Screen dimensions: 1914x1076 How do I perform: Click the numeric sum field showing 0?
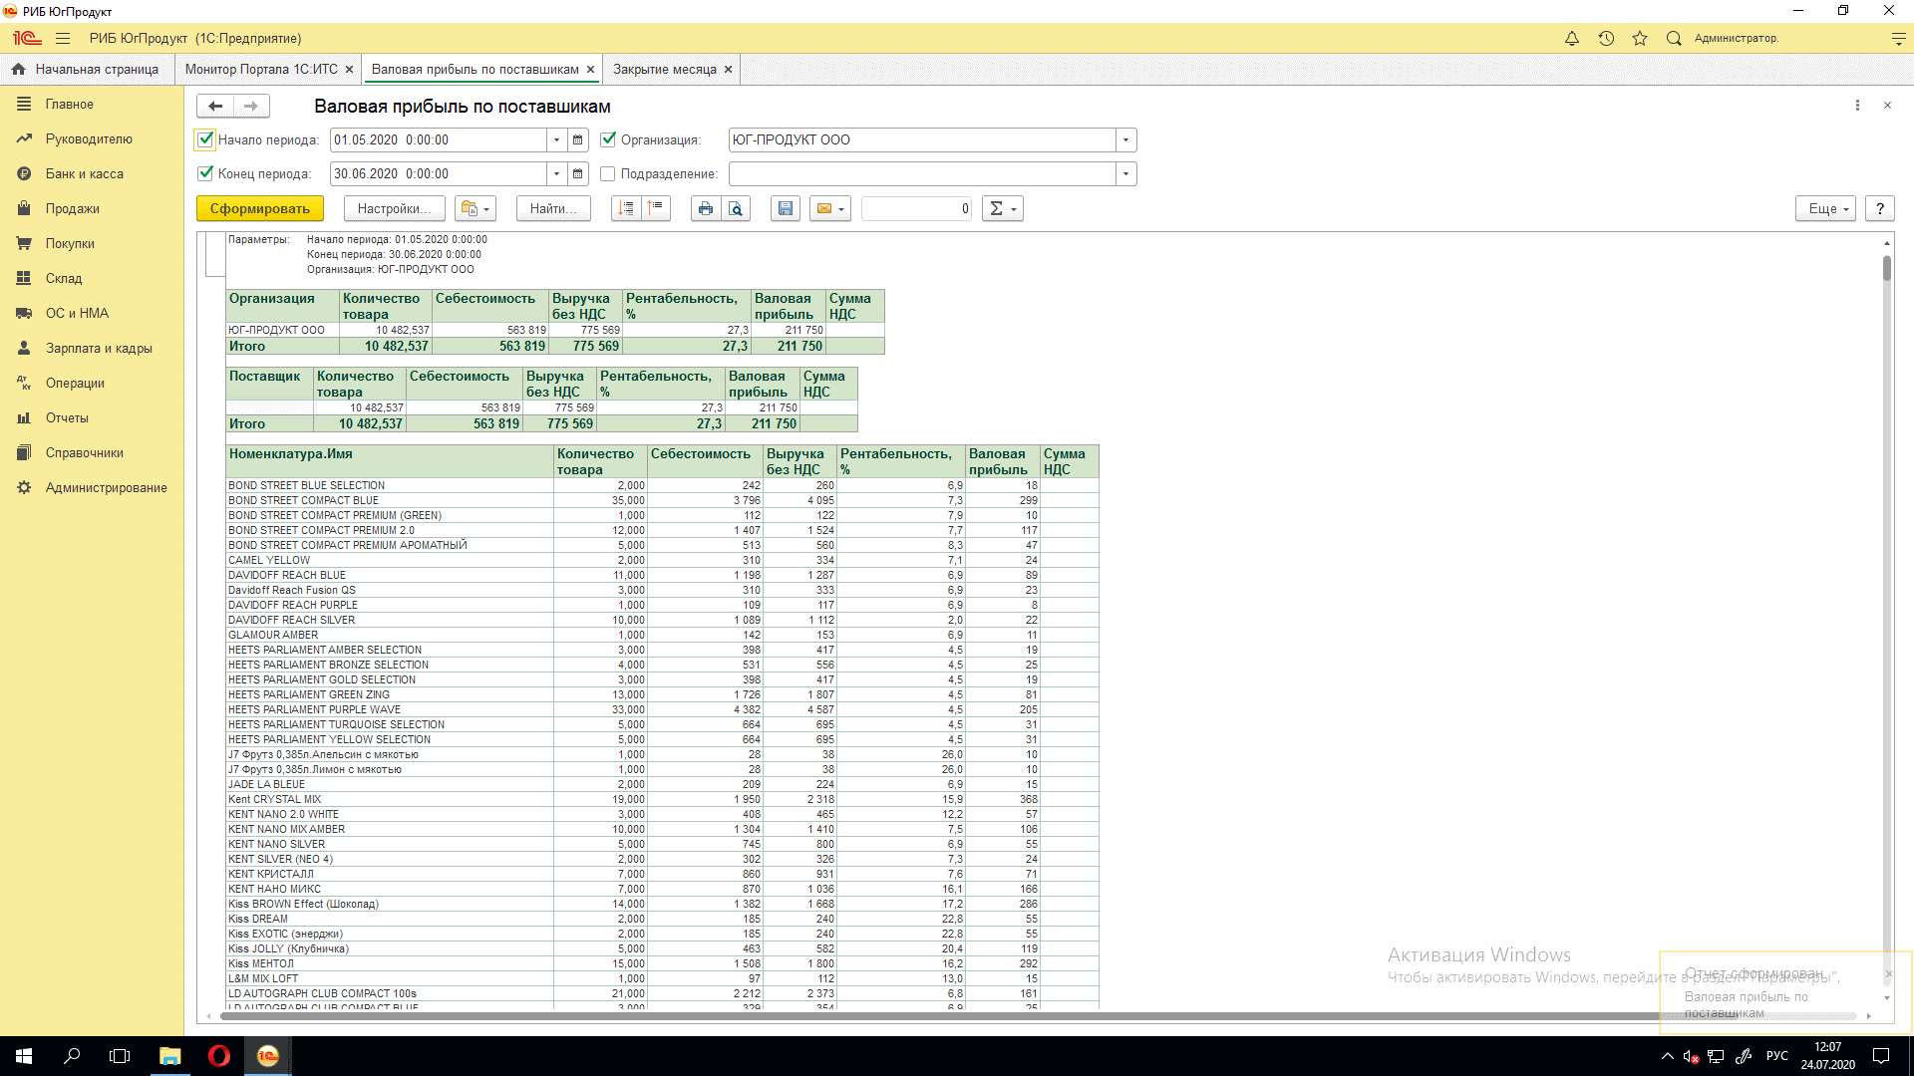[917, 208]
